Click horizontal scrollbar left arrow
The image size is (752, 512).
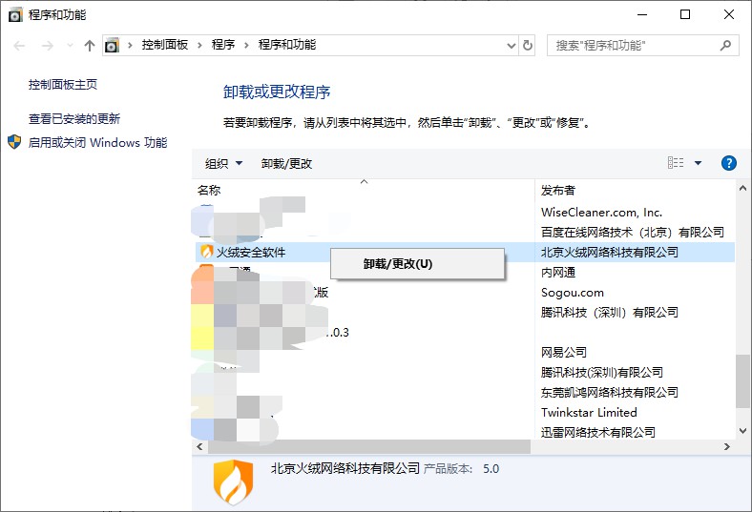pyautogui.click(x=199, y=447)
